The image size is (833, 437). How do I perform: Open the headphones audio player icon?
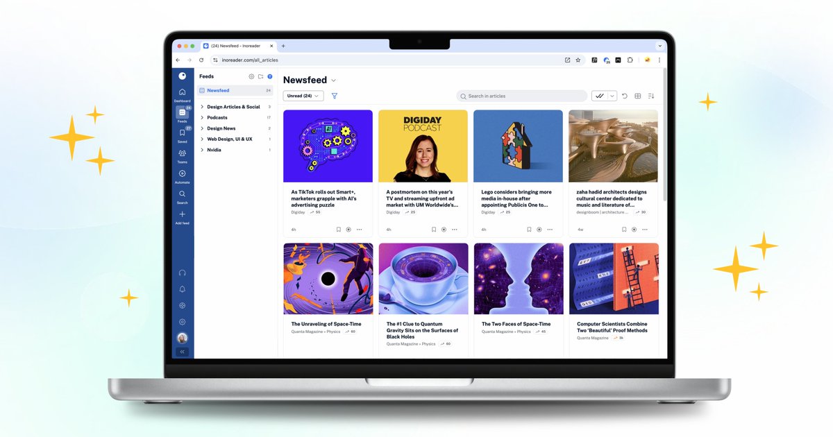tap(182, 273)
